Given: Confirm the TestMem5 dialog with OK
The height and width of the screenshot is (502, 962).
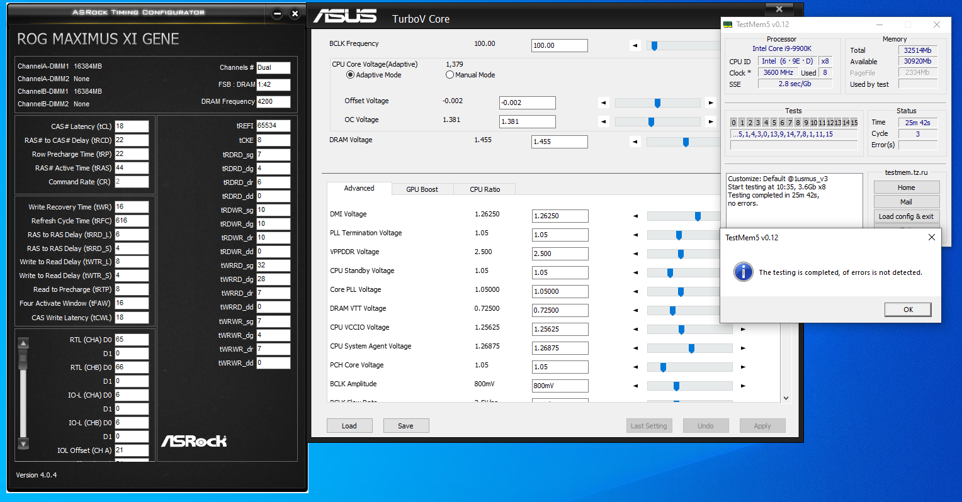Looking at the screenshot, I should point(908,310).
